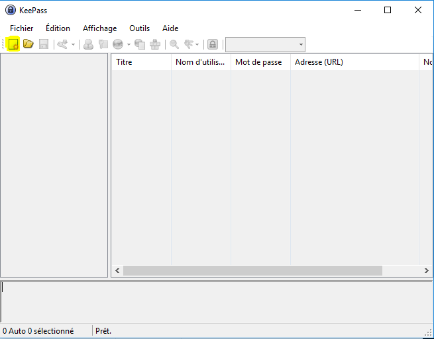Open the Édition menu
The image size is (434, 339).
click(x=58, y=28)
